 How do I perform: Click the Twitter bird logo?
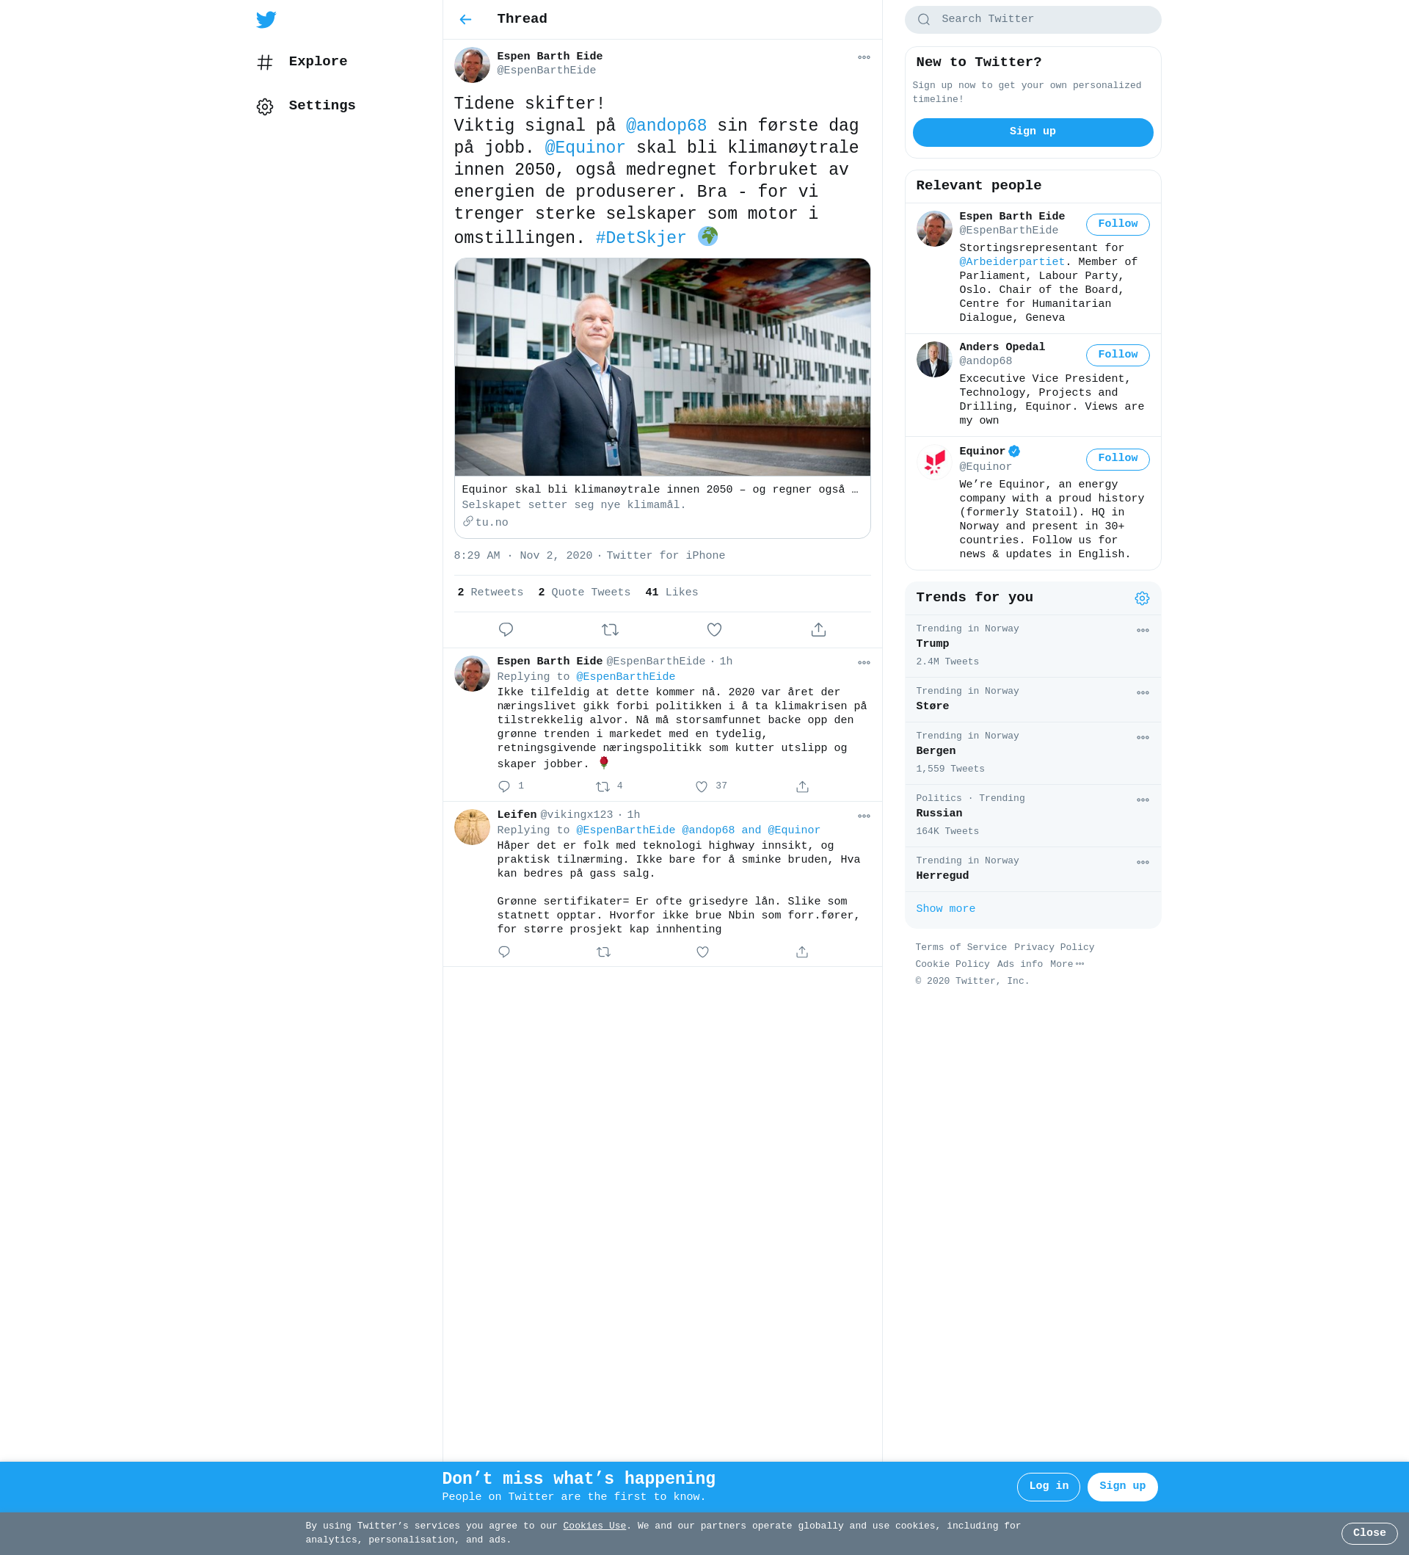pyautogui.click(x=266, y=19)
